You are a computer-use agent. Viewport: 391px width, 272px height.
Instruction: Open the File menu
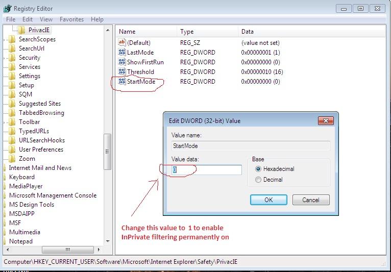(11, 19)
